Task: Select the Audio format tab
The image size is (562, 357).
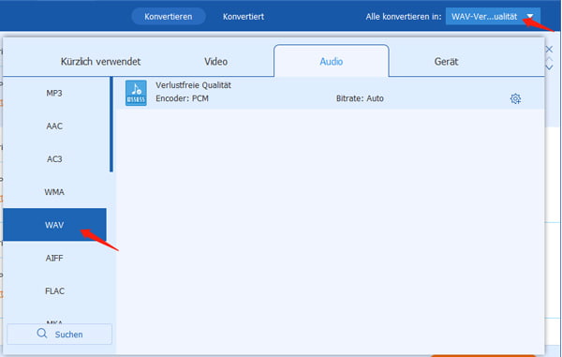Action: coord(332,61)
